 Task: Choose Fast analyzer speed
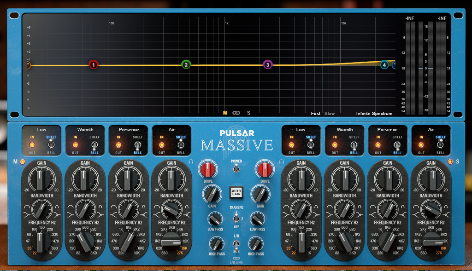[x=315, y=114]
